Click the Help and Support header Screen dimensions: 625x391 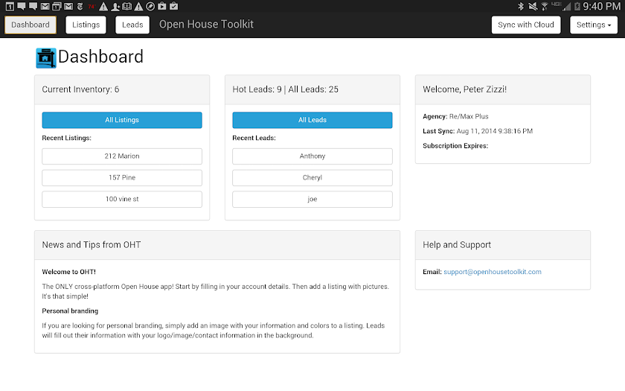pyautogui.click(x=503, y=245)
